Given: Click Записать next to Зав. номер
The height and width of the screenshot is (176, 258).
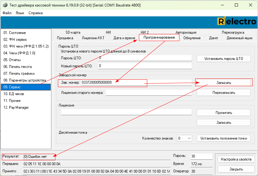Looking at the screenshot, I should [x=223, y=83].
